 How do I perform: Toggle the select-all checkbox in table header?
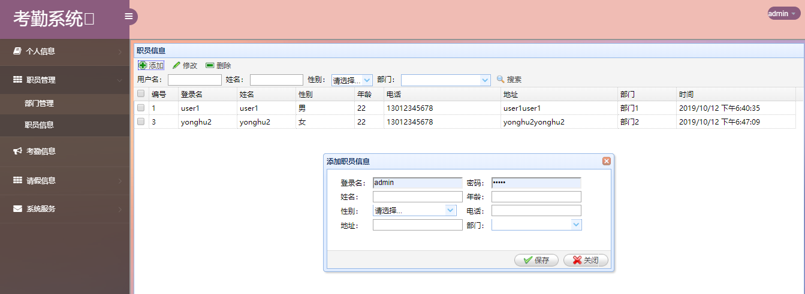pyautogui.click(x=141, y=93)
